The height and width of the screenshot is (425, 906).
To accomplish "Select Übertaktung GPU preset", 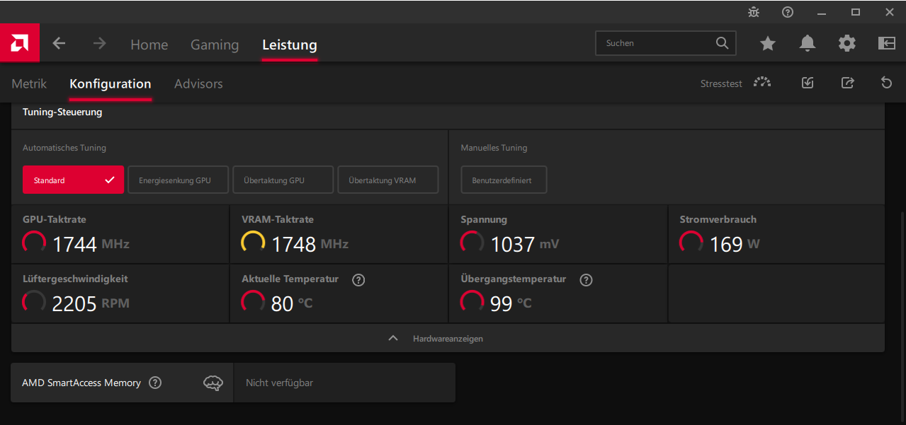I will (283, 180).
